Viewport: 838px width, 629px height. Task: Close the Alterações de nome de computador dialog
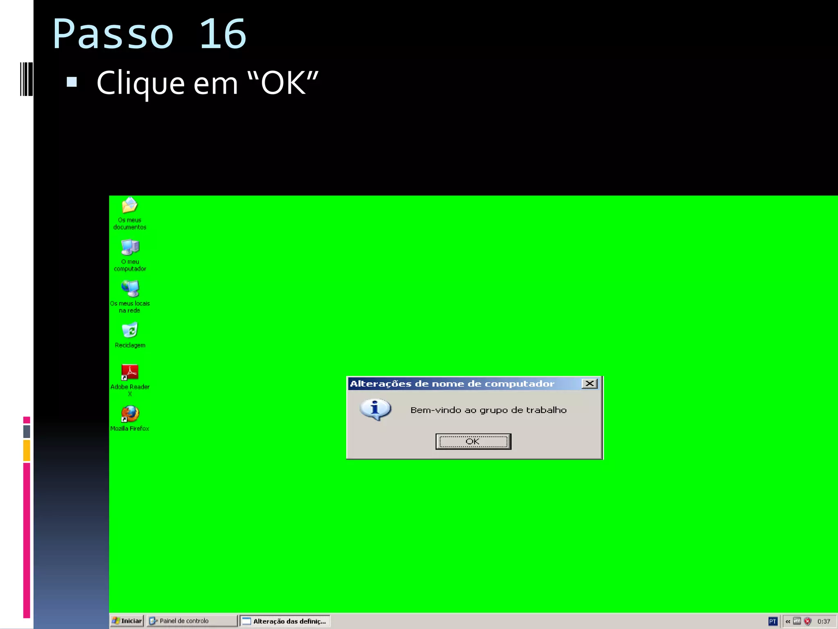click(590, 383)
